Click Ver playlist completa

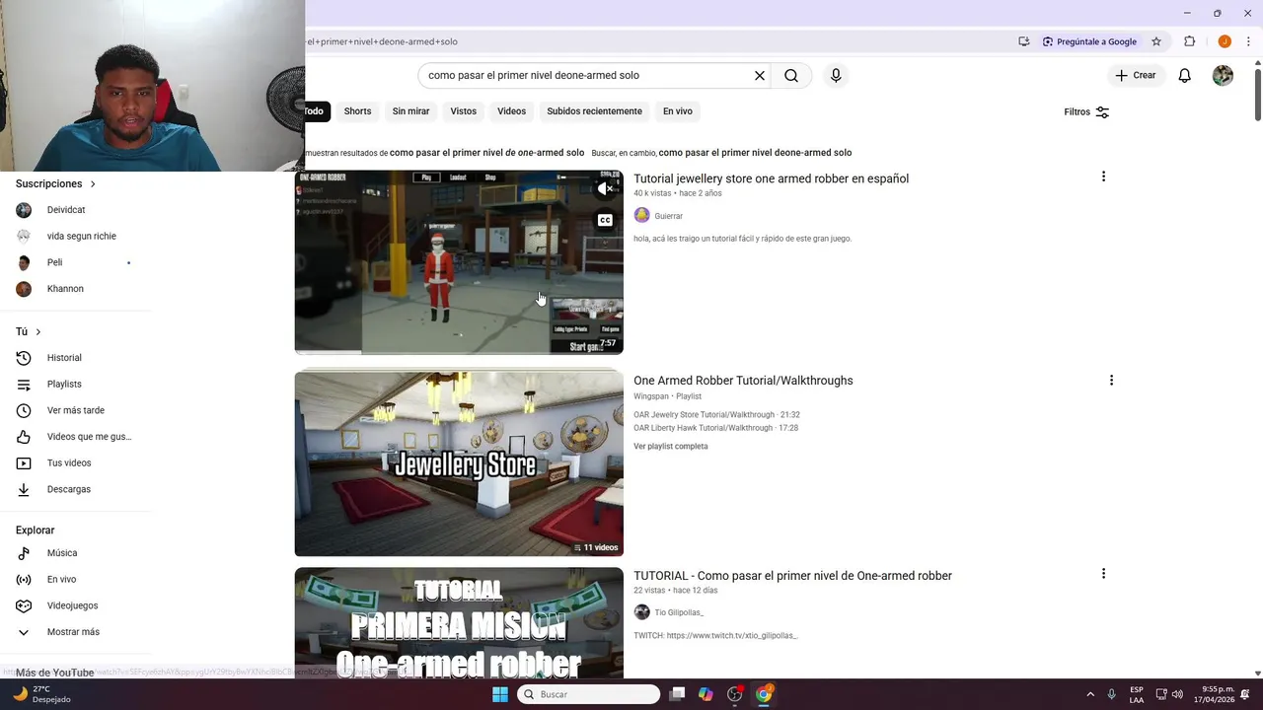pyautogui.click(x=670, y=447)
